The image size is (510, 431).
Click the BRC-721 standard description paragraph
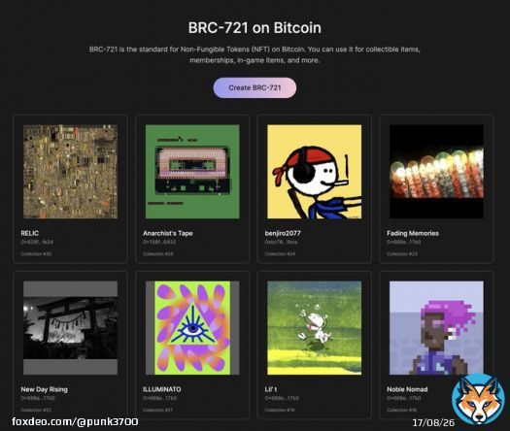click(x=255, y=55)
